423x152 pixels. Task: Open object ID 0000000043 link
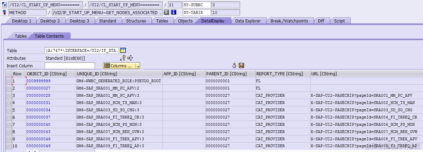(x=38, y=132)
